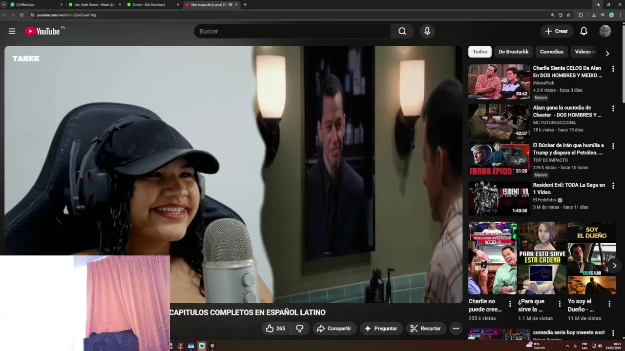Open iMonaPark channel link
The width and height of the screenshot is (625, 351).
(x=543, y=83)
